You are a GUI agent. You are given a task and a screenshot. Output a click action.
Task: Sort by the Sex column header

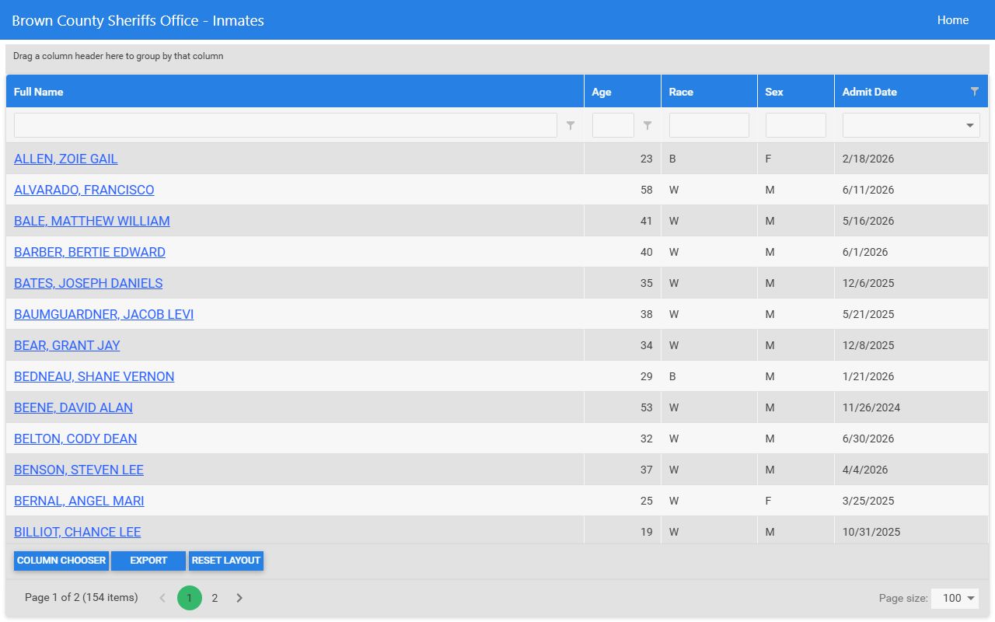[x=796, y=92]
